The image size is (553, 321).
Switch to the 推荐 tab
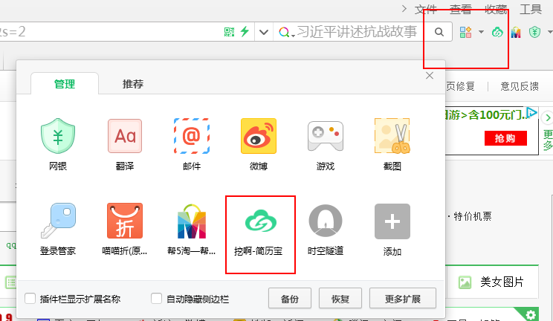pos(133,84)
